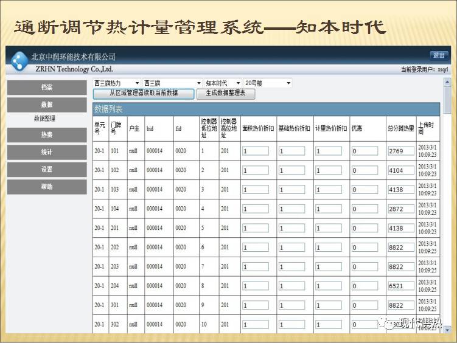
Task: Open the 帮助 sidebar menu
Action: pos(47,187)
